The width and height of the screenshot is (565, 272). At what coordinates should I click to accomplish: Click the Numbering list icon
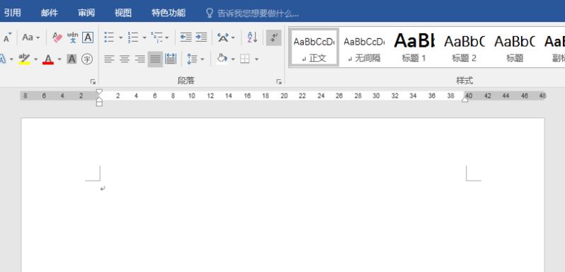tap(133, 38)
